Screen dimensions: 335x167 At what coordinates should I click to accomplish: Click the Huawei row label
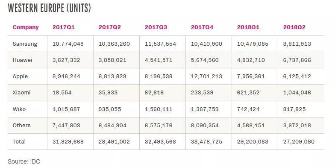(22, 60)
